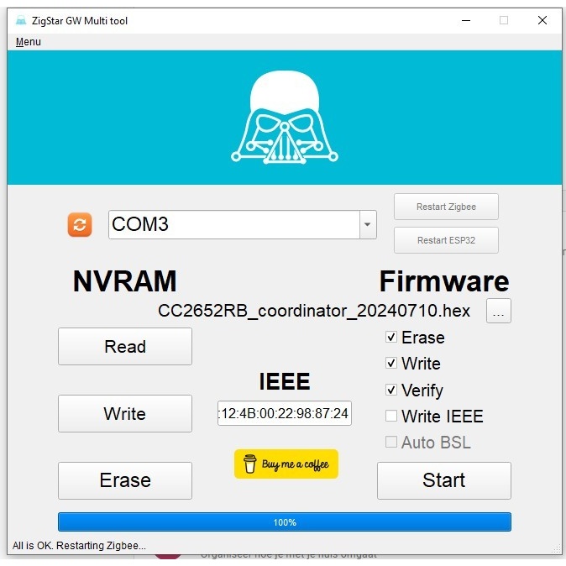Click the Buy me a coffee badge

pos(286,464)
